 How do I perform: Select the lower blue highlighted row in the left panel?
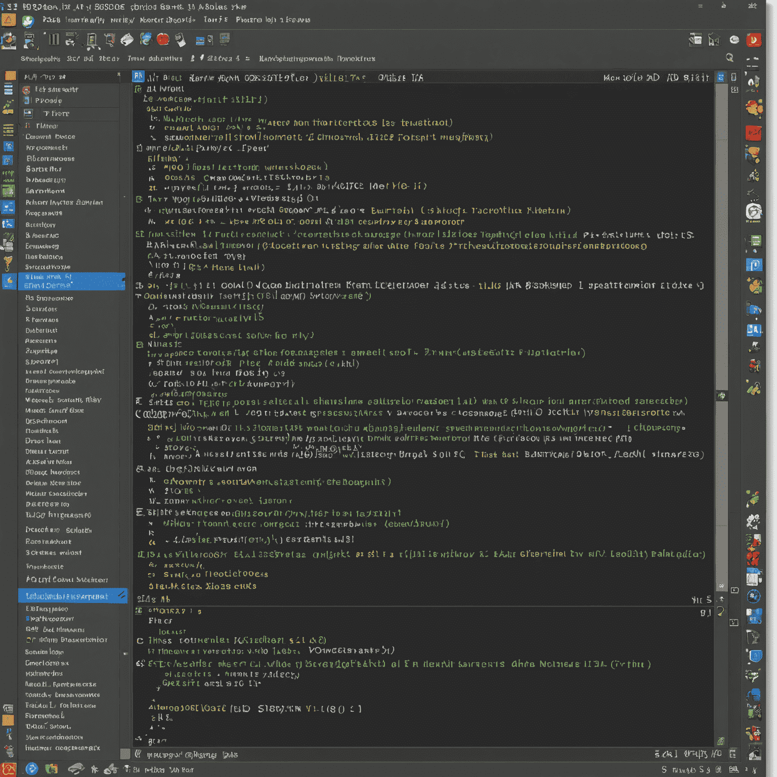pyautogui.click(x=72, y=596)
